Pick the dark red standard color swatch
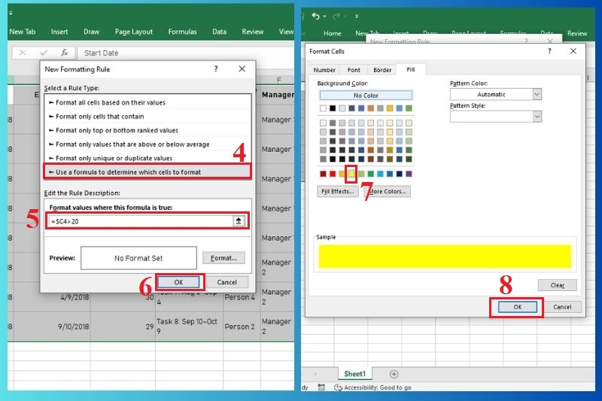Viewport: 602px width, 401px height. tap(323, 174)
